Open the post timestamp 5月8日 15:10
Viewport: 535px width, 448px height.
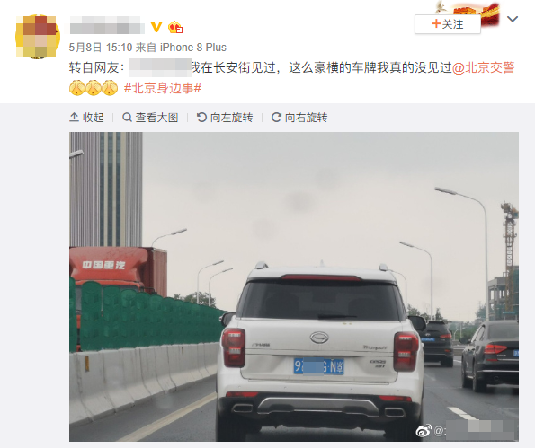point(101,48)
